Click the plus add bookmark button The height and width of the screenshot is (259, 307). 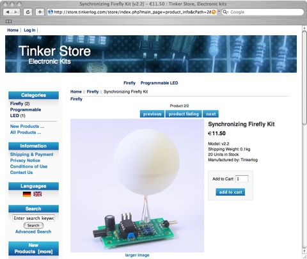40,12
